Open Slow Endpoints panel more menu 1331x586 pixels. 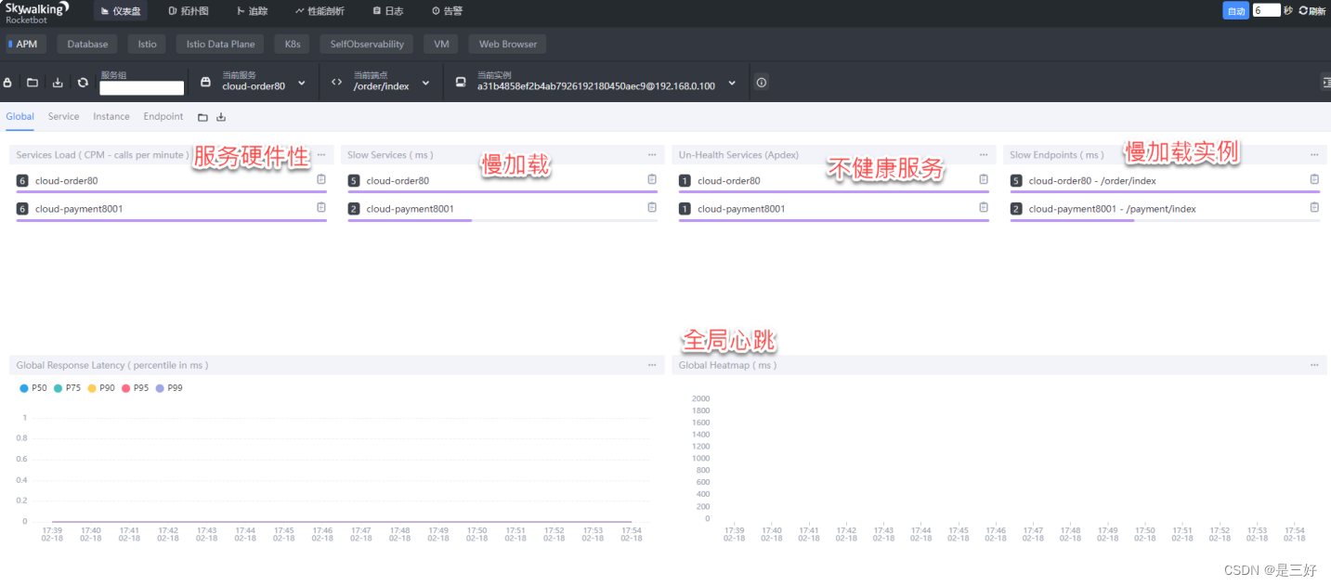(1314, 155)
